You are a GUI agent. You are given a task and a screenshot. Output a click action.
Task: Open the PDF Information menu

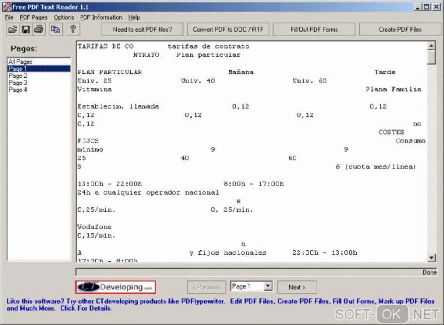(x=101, y=17)
